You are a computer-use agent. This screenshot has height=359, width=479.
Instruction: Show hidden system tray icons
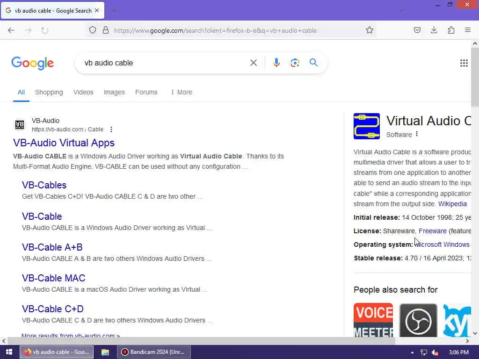pyautogui.click(x=412, y=352)
